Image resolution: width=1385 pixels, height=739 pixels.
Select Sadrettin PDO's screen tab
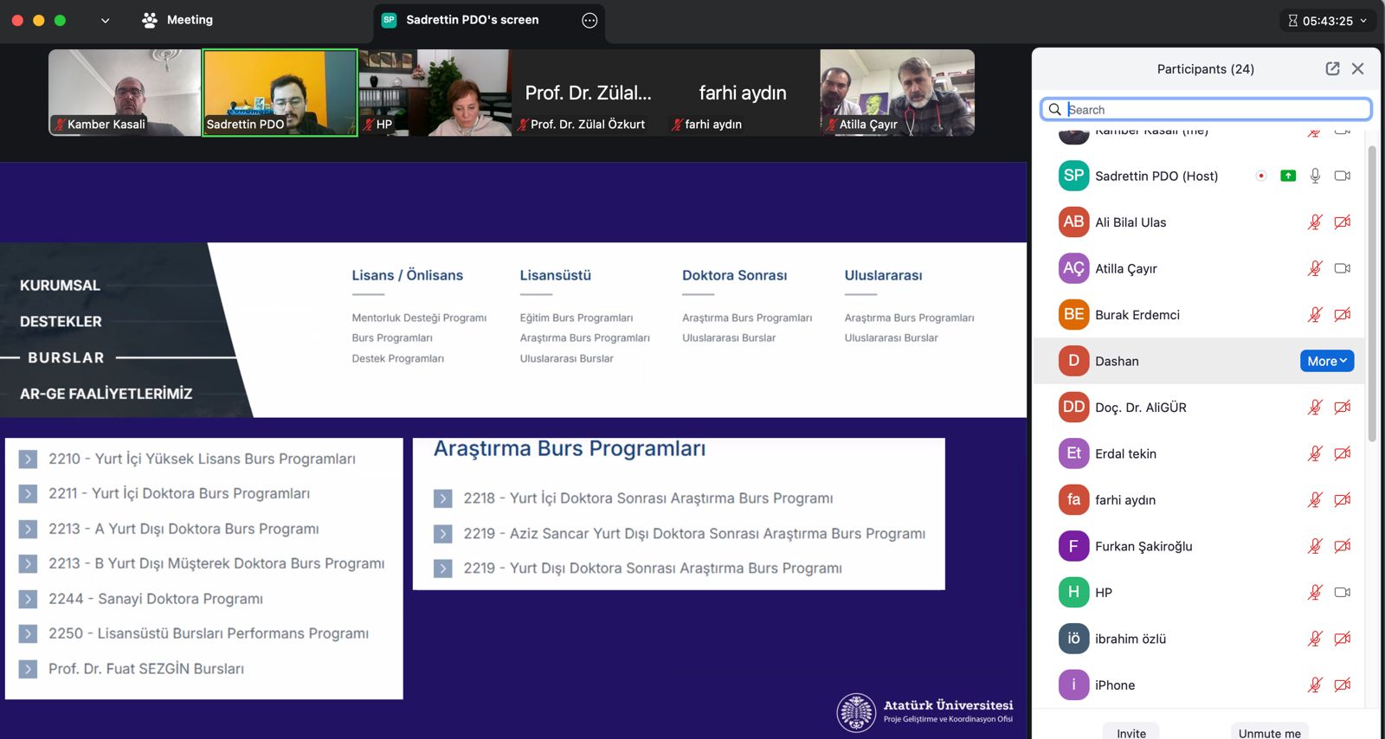(472, 20)
